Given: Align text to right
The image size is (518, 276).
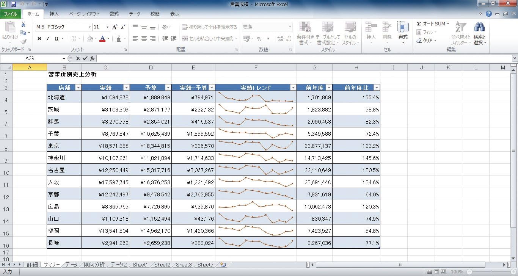Looking at the screenshot, I should [153, 38].
